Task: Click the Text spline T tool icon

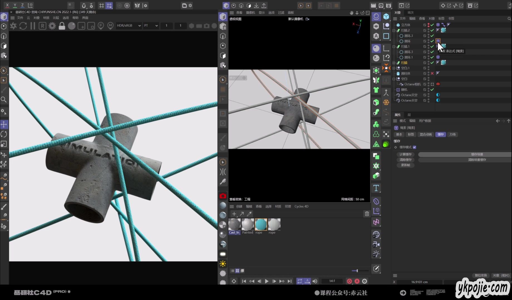Action: (376, 188)
